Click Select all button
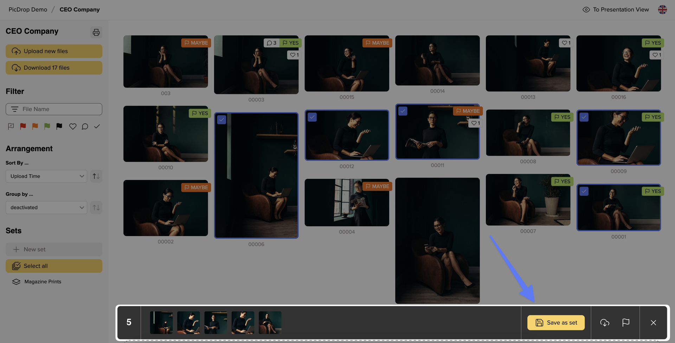 pos(54,266)
